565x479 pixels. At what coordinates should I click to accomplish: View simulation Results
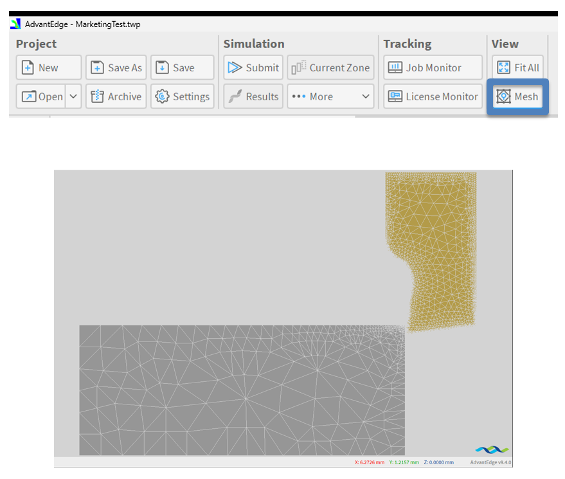[253, 96]
